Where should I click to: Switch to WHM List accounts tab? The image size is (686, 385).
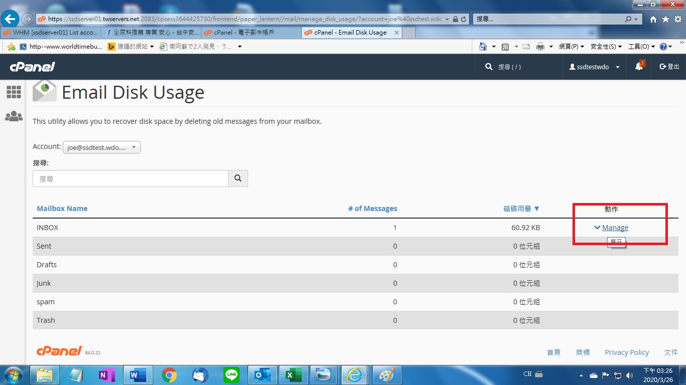pos(50,33)
